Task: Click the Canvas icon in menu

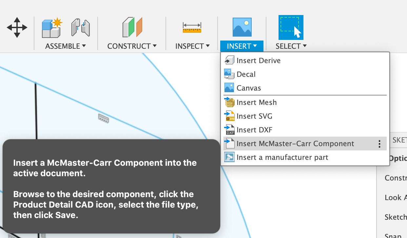Action: [x=229, y=88]
